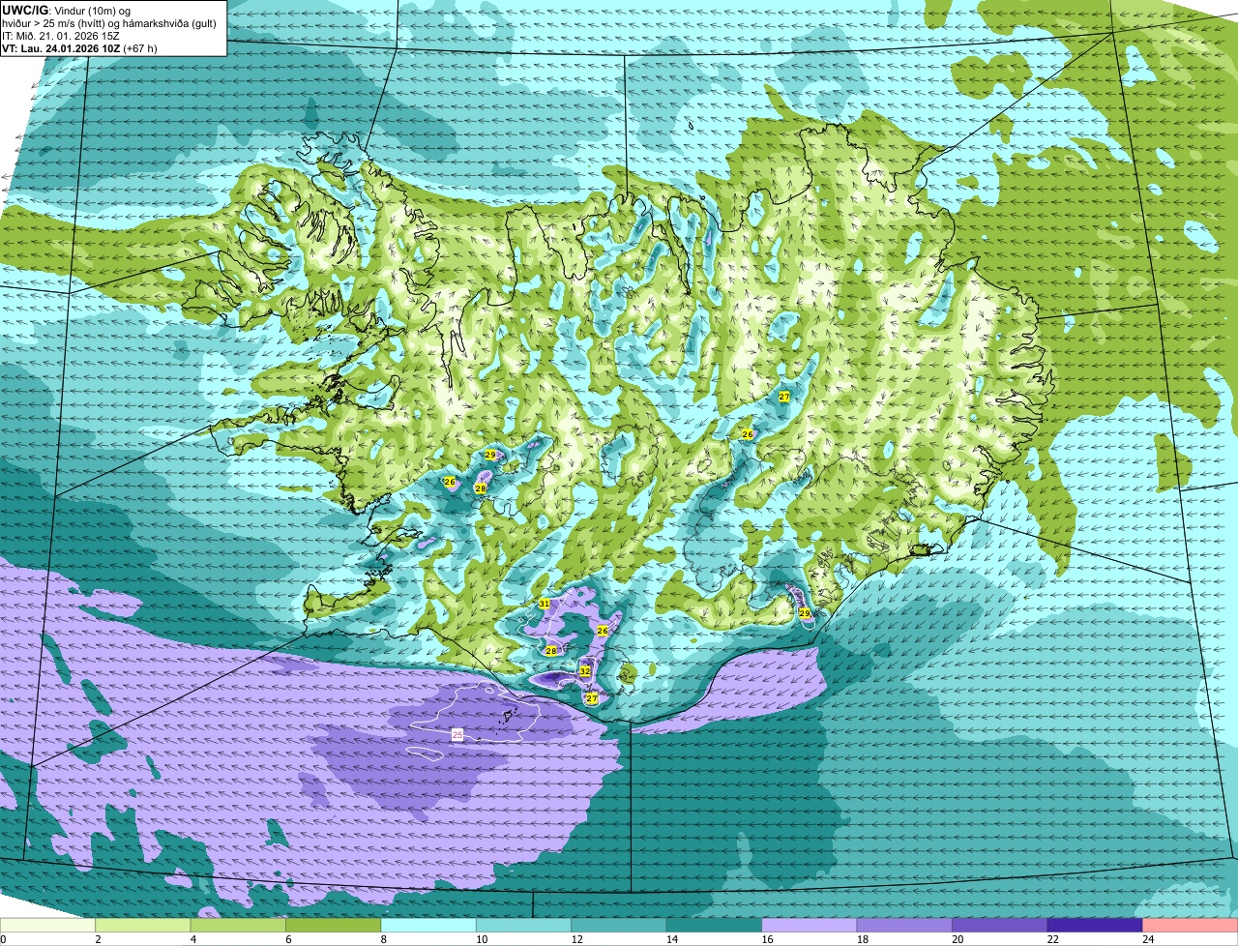Pick the 4–6 m/s legend color segment
This screenshot has width=1238, height=946.
pyautogui.click(x=238, y=925)
